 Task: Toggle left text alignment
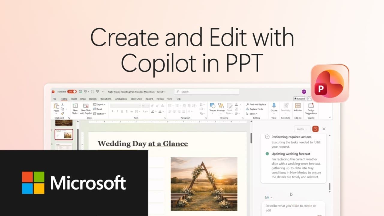coord(169,111)
